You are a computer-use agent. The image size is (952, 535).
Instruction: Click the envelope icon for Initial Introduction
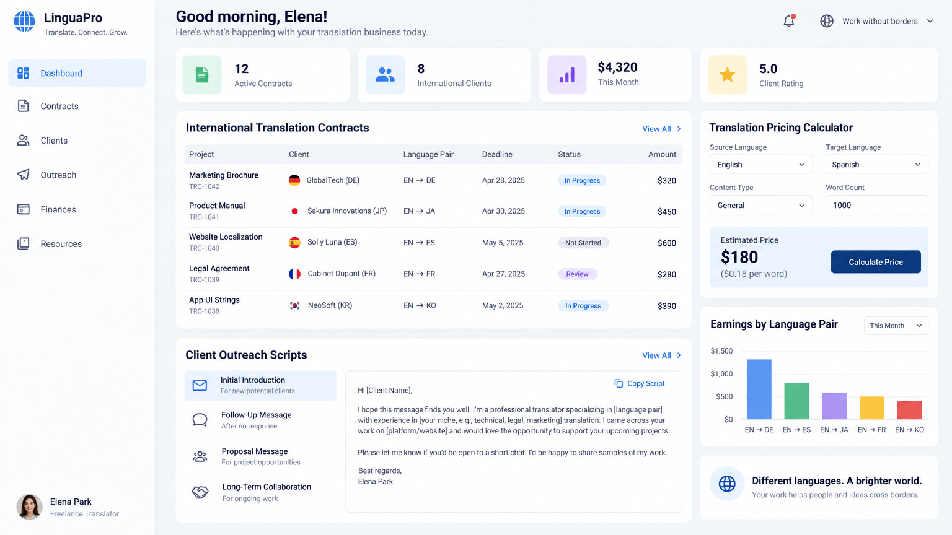click(x=200, y=386)
